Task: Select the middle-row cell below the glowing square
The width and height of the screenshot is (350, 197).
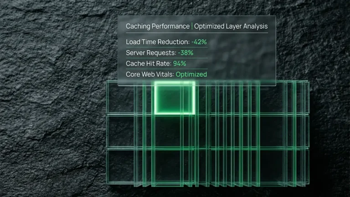Action: [175, 131]
